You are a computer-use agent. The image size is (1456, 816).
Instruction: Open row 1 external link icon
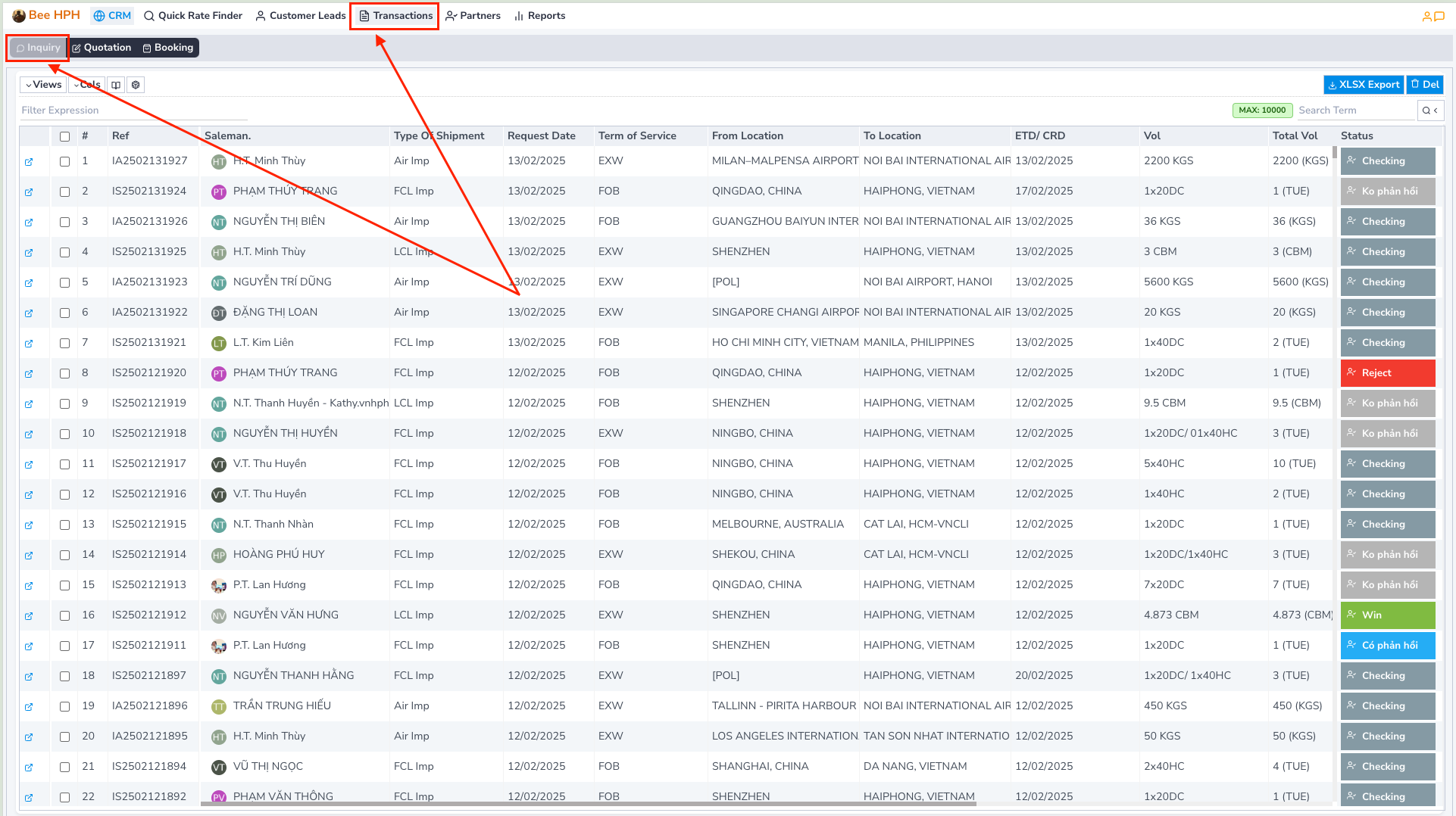point(29,162)
